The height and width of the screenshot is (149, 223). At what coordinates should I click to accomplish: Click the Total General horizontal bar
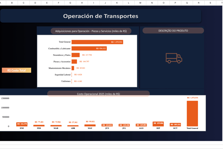click(97, 42)
